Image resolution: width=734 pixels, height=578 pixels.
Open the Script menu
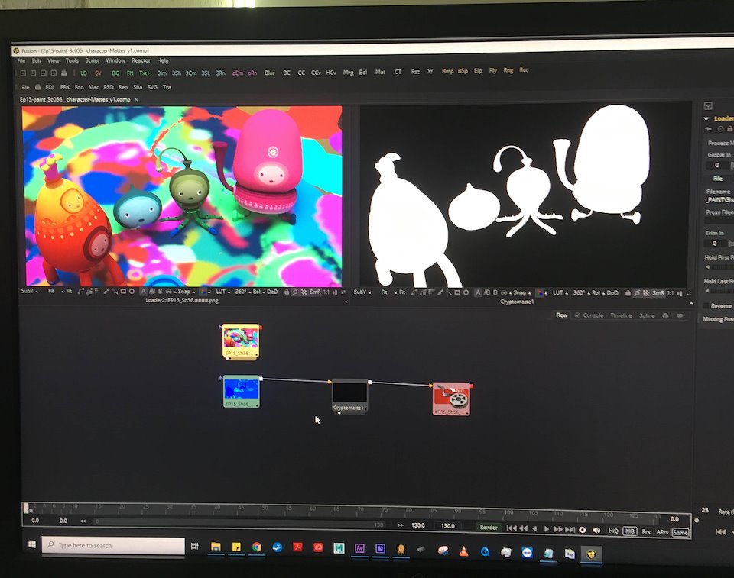point(92,61)
